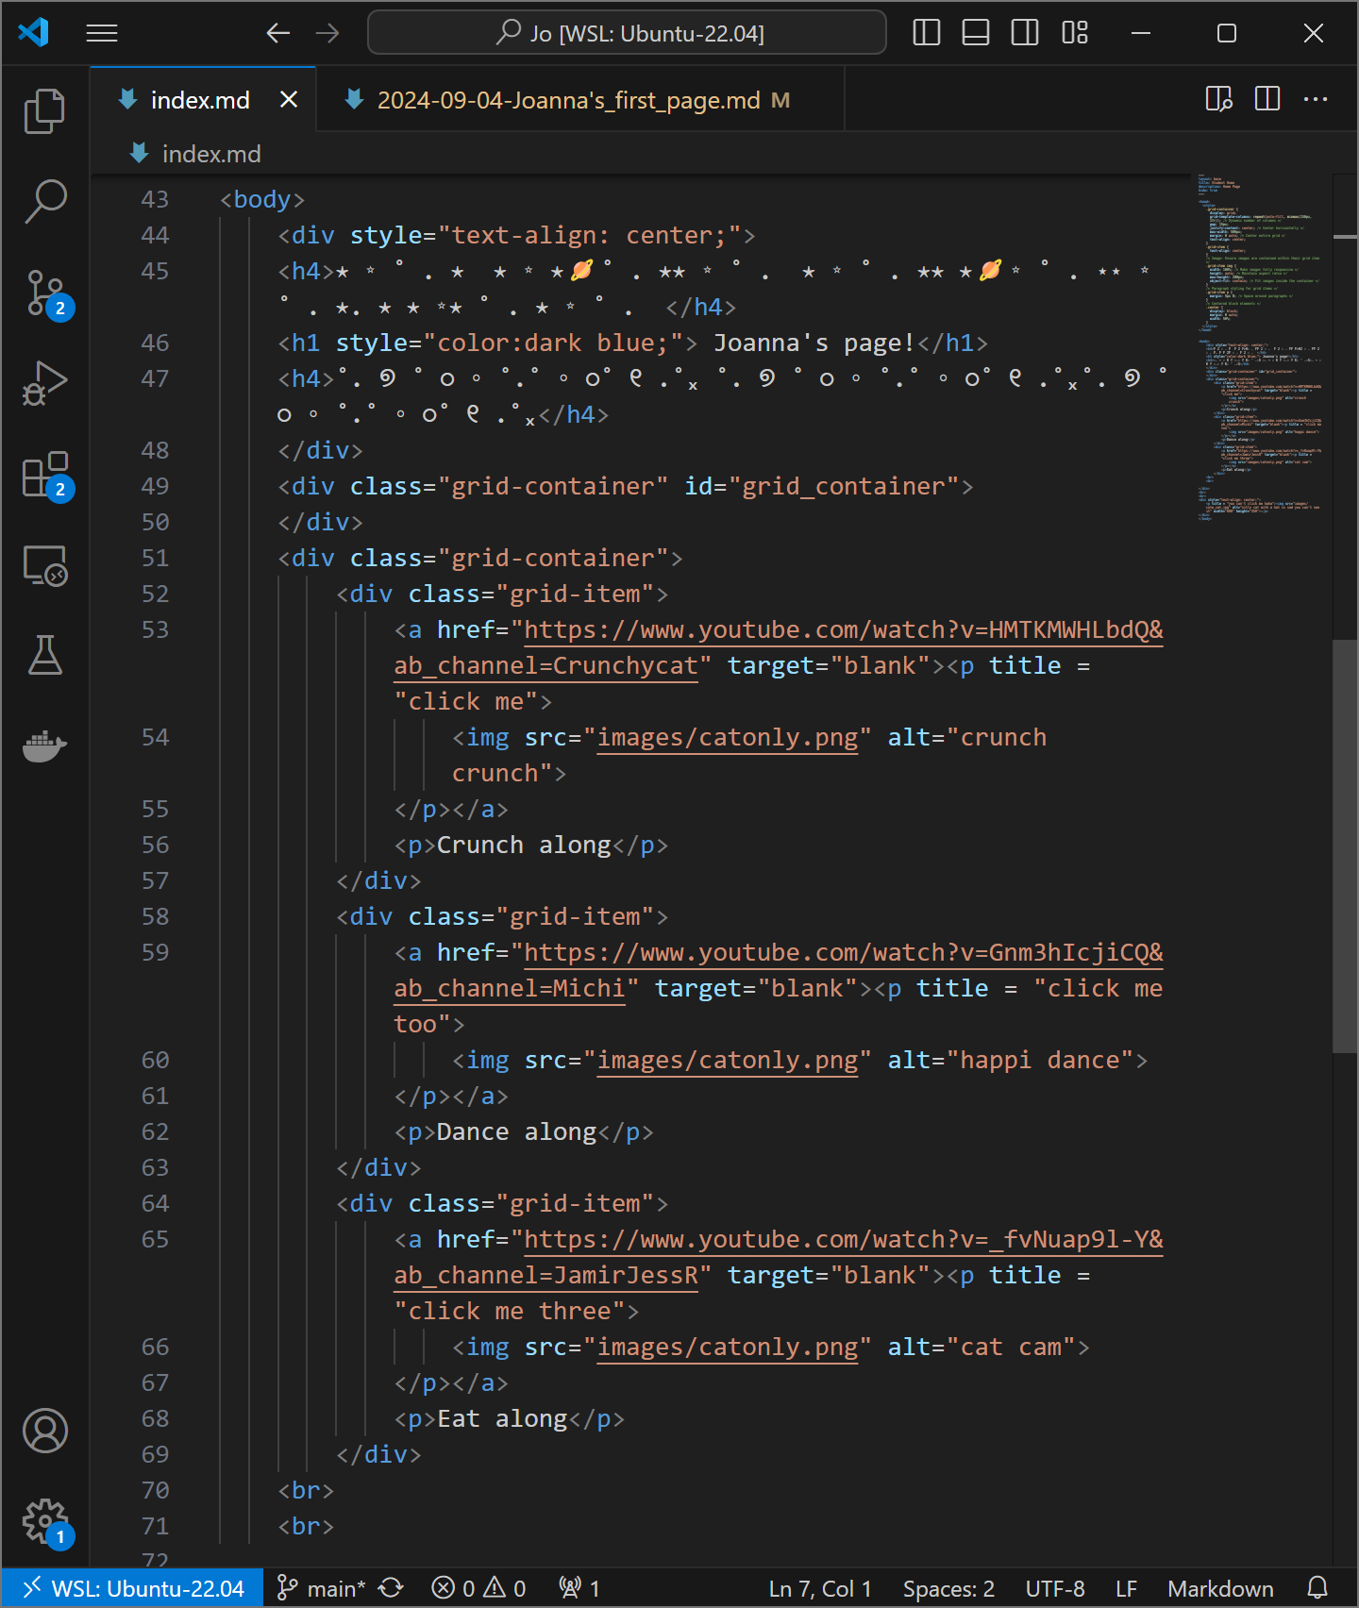The image size is (1359, 1608).
Task: Open the Run and Debug view
Action: tap(44, 382)
